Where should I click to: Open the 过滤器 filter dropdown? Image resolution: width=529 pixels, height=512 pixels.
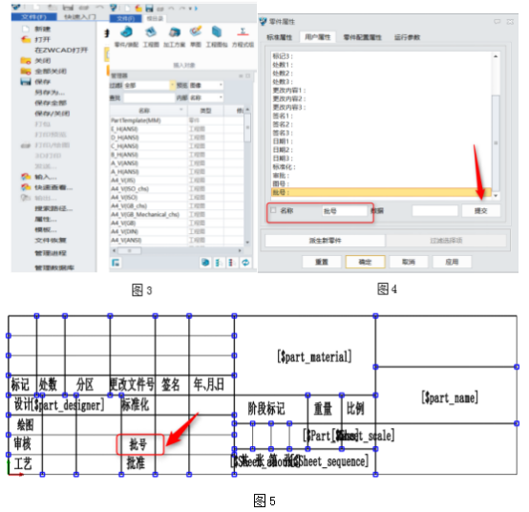point(173,85)
